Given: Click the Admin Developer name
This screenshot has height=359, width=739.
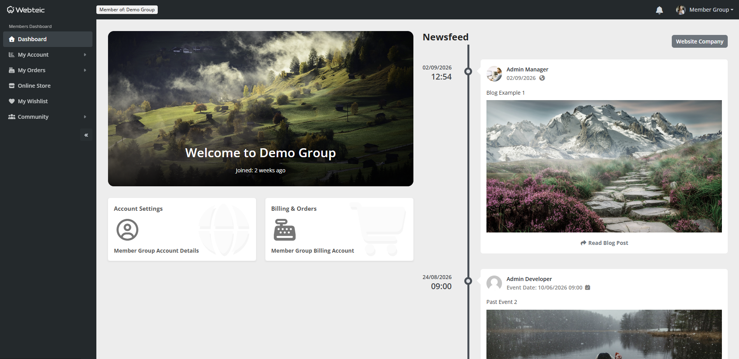Looking at the screenshot, I should click(529, 279).
